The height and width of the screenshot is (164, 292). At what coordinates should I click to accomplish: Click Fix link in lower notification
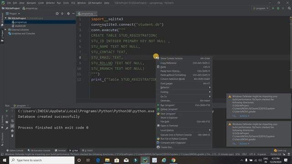pos(234,144)
